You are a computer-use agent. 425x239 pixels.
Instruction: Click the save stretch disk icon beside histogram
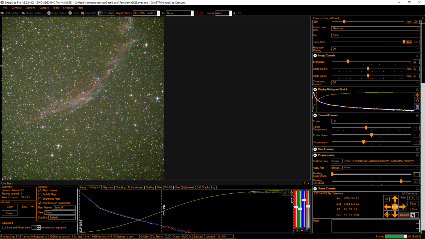[417, 107]
